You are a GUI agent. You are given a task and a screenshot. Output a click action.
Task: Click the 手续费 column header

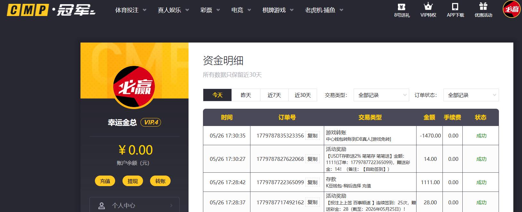452,117
